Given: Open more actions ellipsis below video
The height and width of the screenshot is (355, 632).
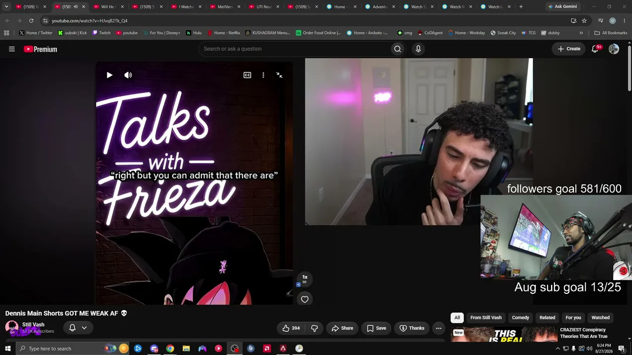Looking at the screenshot, I should click(x=438, y=328).
